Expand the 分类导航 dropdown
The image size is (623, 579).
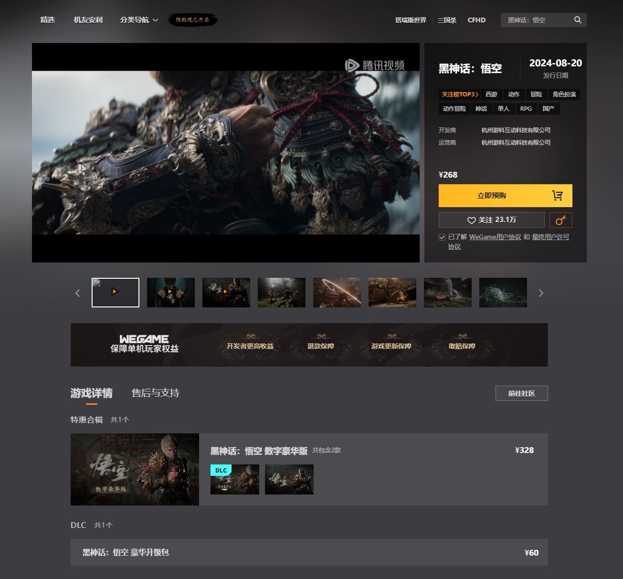(x=139, y=20)
